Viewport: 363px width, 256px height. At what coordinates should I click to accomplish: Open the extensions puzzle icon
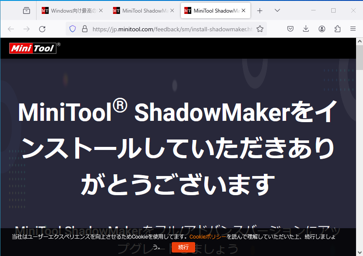pos(337,29)
